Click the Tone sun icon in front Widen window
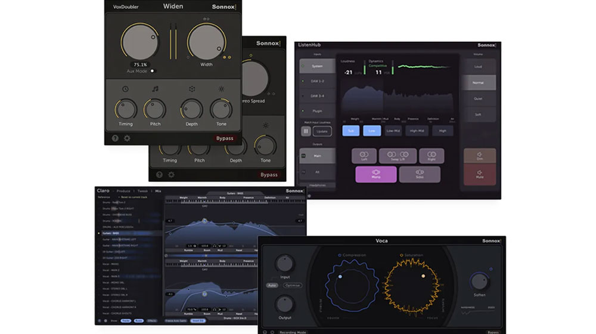Viewport: 596px width, 334px height. click(221, 89)
